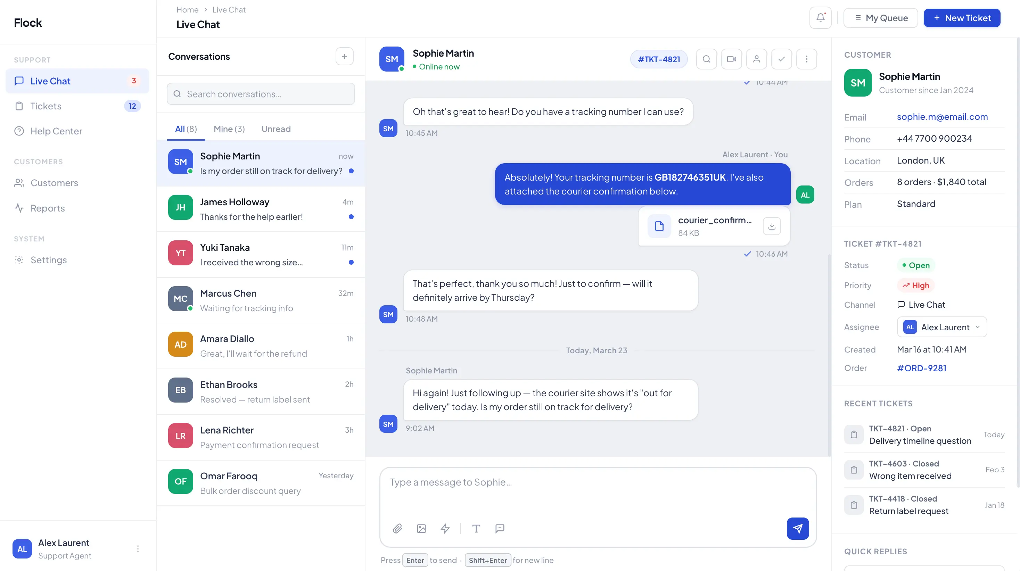The image size is (1020, 571).
Task: Open Ethan Brooks's conversation
Action: pos(261,392)
